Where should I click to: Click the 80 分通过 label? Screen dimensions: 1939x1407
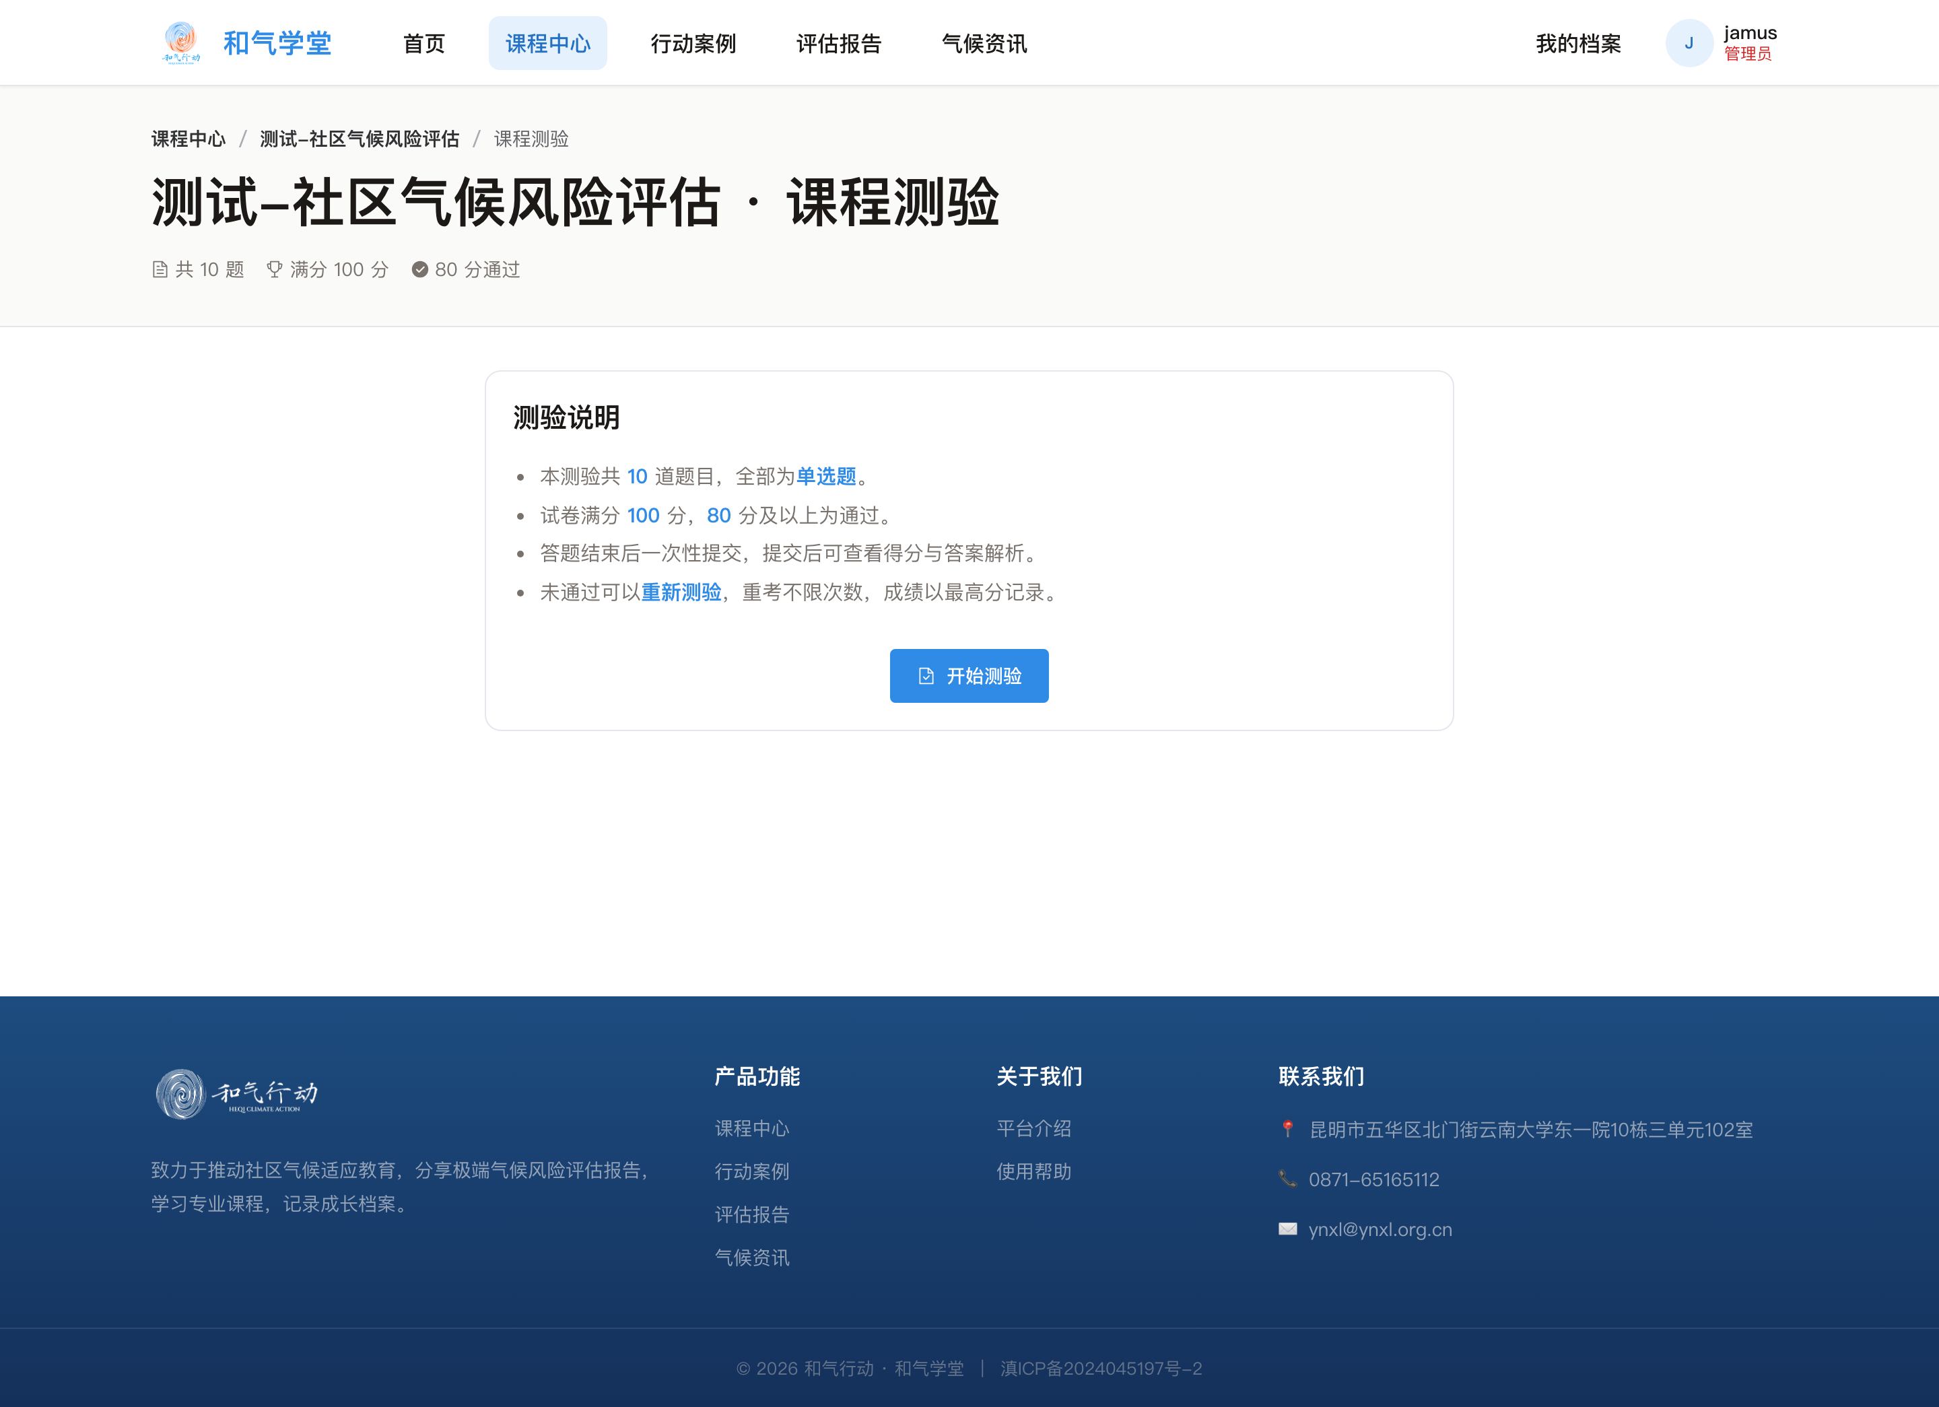(477, 270)
